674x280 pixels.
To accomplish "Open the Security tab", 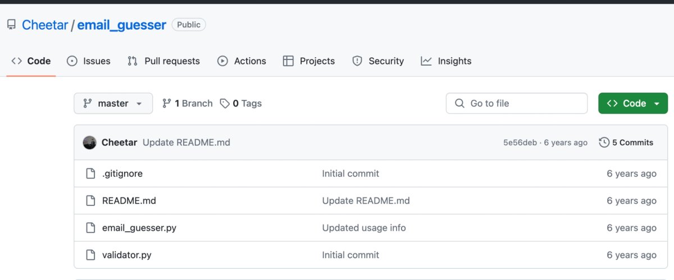I will pyautogui.click(x=378, y=61).
